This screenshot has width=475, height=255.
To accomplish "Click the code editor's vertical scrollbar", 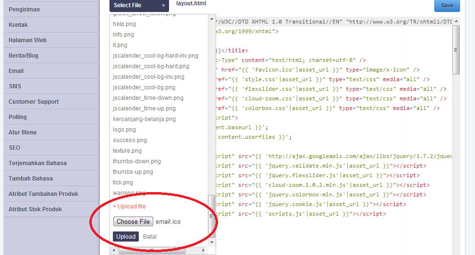I will click(x=456, y=48).
